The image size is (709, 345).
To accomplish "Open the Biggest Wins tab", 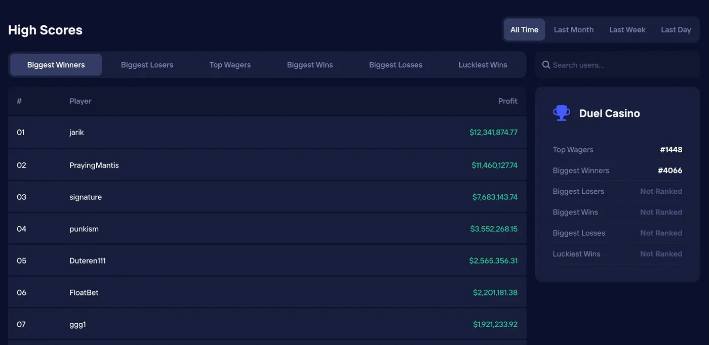I will 310,65.
